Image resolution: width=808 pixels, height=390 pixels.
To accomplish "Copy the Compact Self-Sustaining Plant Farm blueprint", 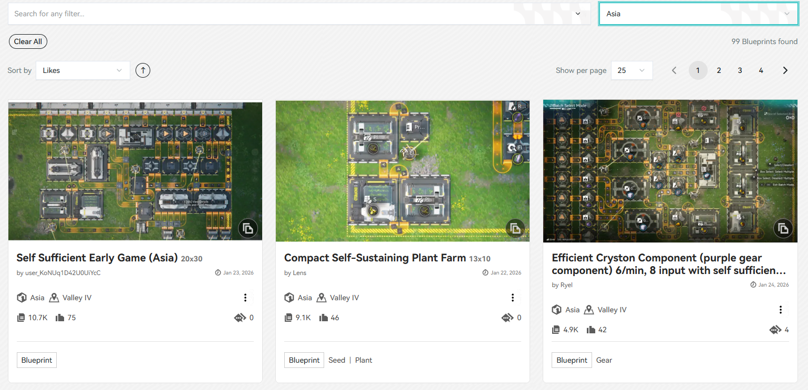I will pos(515,228).
